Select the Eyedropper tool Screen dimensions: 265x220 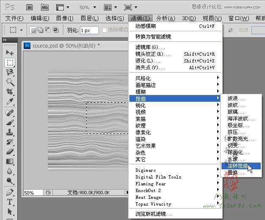coord(10,101)
